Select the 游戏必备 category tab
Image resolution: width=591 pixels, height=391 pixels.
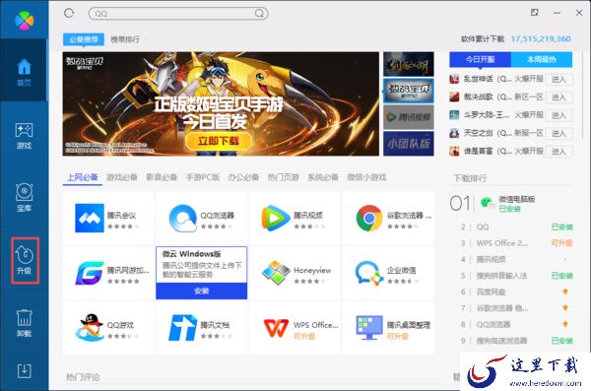(122, 177)
